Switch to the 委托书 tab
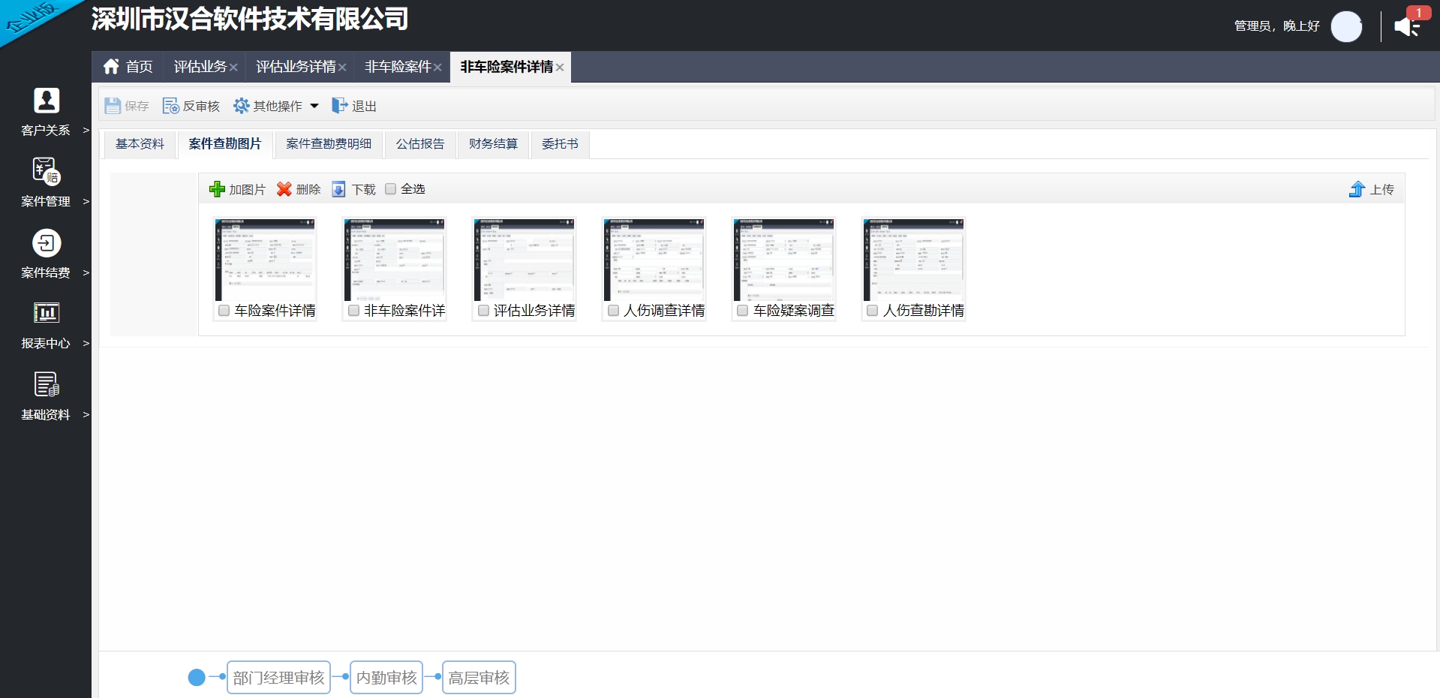 [x=560, y=144]
